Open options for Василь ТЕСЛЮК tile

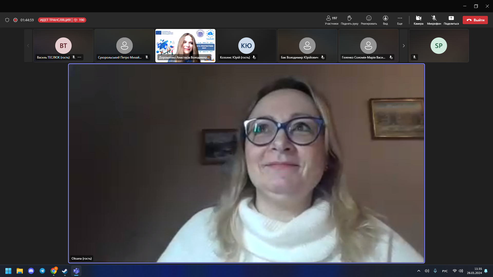click(x=80, y=57)
